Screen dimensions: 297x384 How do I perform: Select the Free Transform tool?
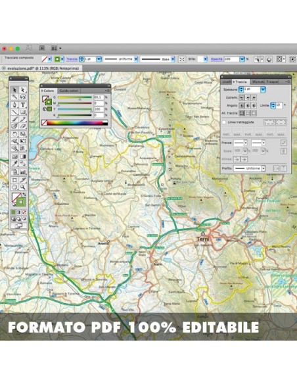(23, 141)
